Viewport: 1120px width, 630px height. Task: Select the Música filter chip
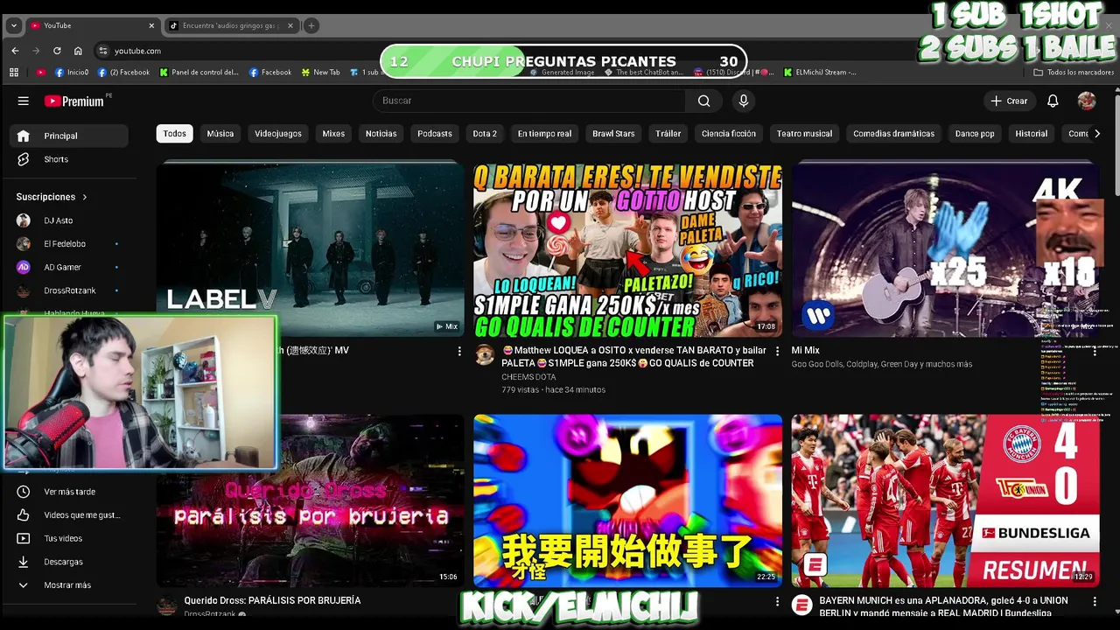[220, 134]
